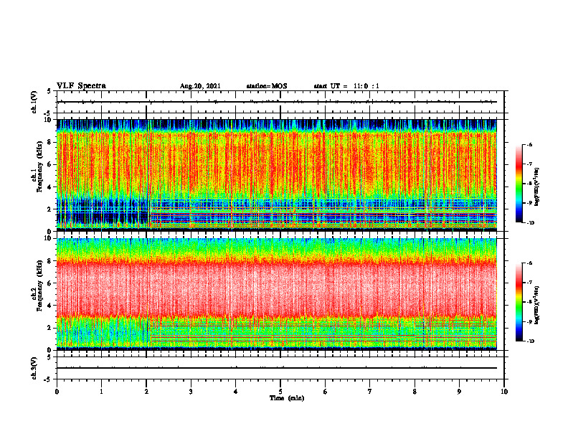Click the time axis tick label '7'
568x439 pixels.
tap(370, 392)
